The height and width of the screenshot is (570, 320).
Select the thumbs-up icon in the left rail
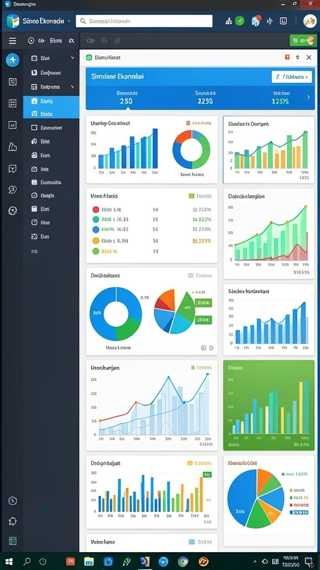tap(12, 147)
